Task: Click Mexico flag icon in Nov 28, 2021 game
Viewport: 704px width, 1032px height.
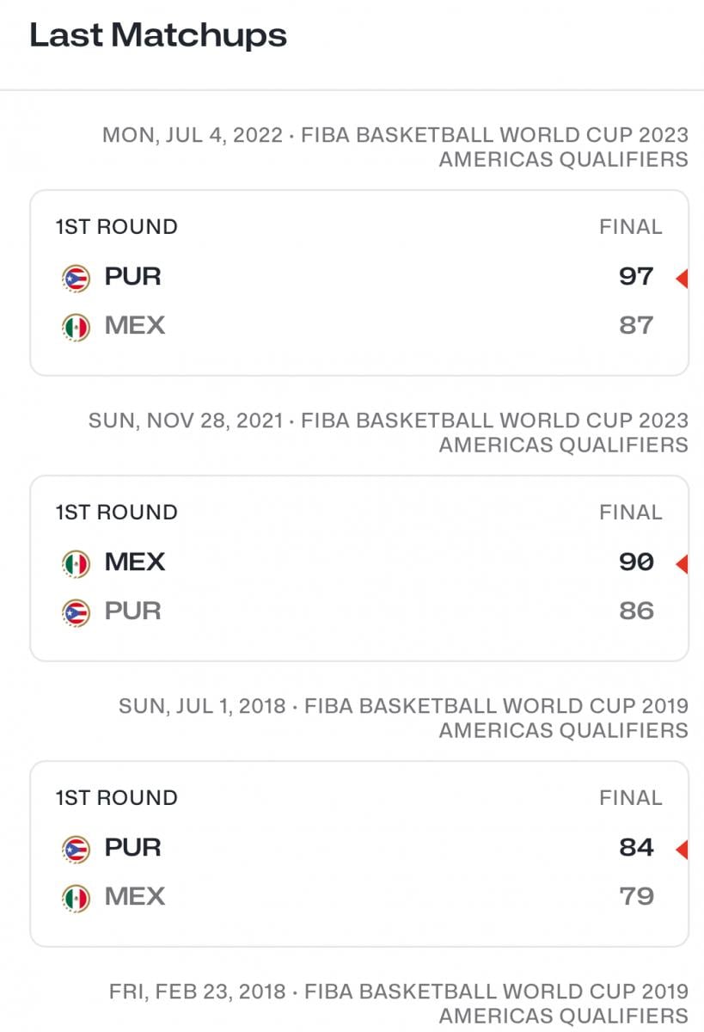Action: click(76, 563)
